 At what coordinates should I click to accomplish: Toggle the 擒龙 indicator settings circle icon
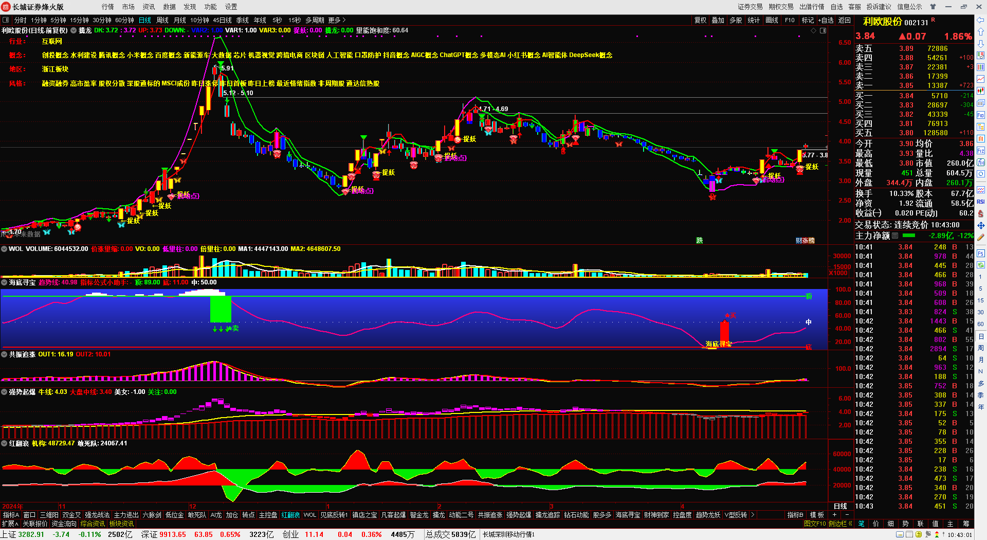[x=74, y=30]
